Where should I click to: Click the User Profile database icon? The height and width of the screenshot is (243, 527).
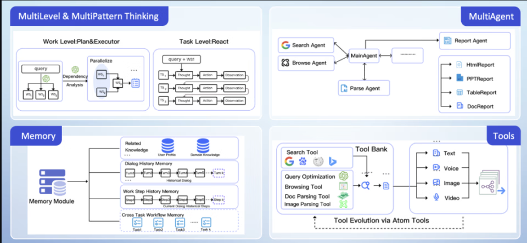pos(167,145)
